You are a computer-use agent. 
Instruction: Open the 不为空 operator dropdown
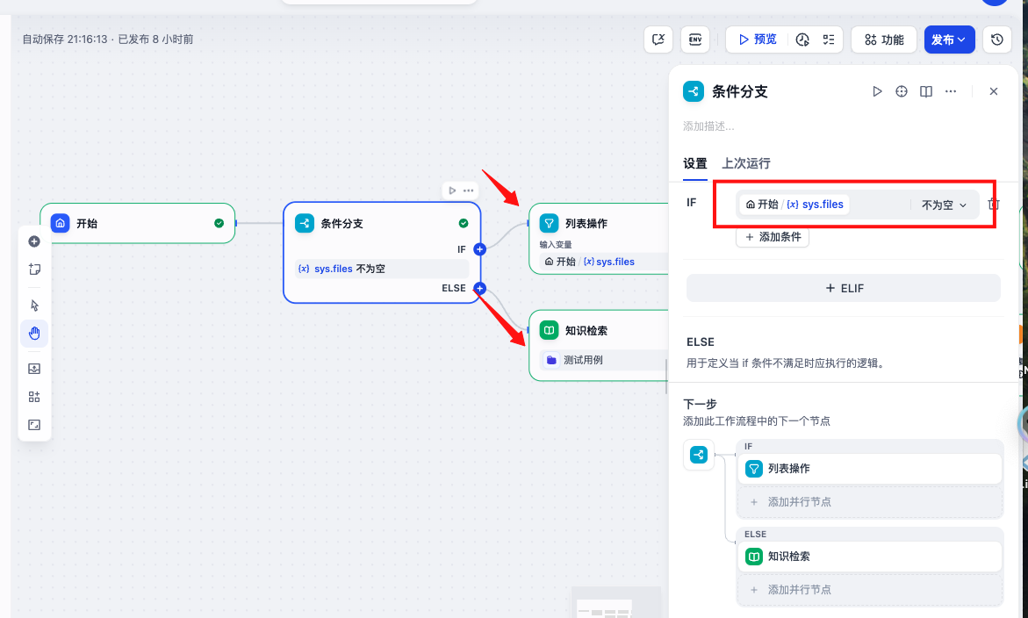(944, 205)
